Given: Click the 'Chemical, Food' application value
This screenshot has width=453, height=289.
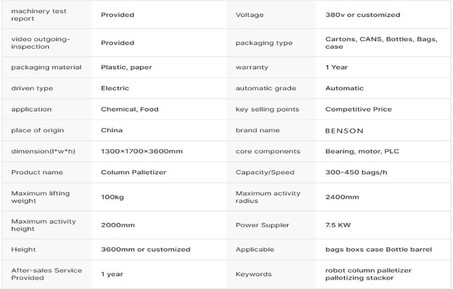Looking at the screenshot, I should 130,109.
